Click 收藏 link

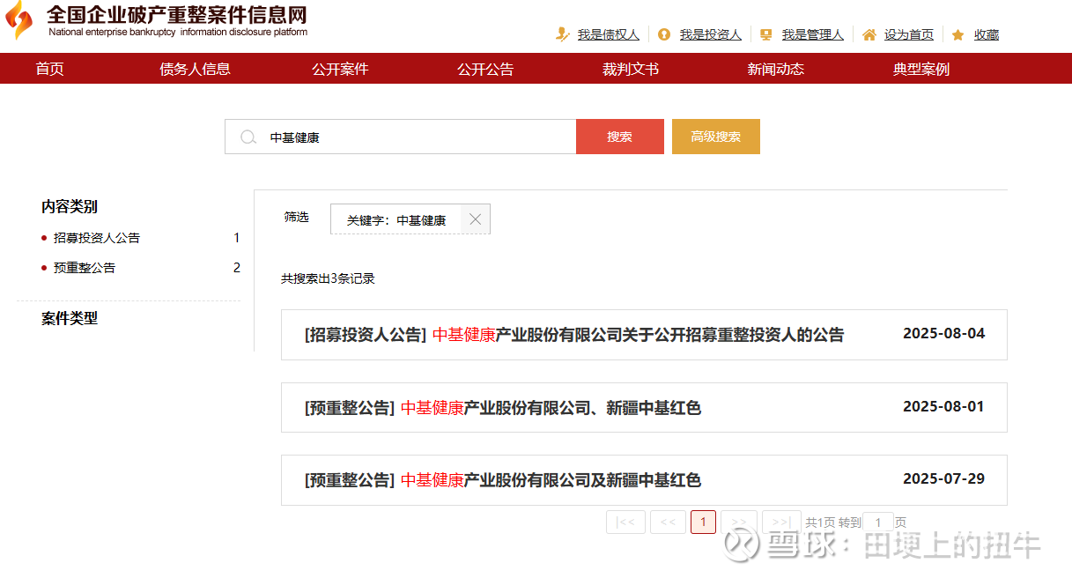coord(987,34)
